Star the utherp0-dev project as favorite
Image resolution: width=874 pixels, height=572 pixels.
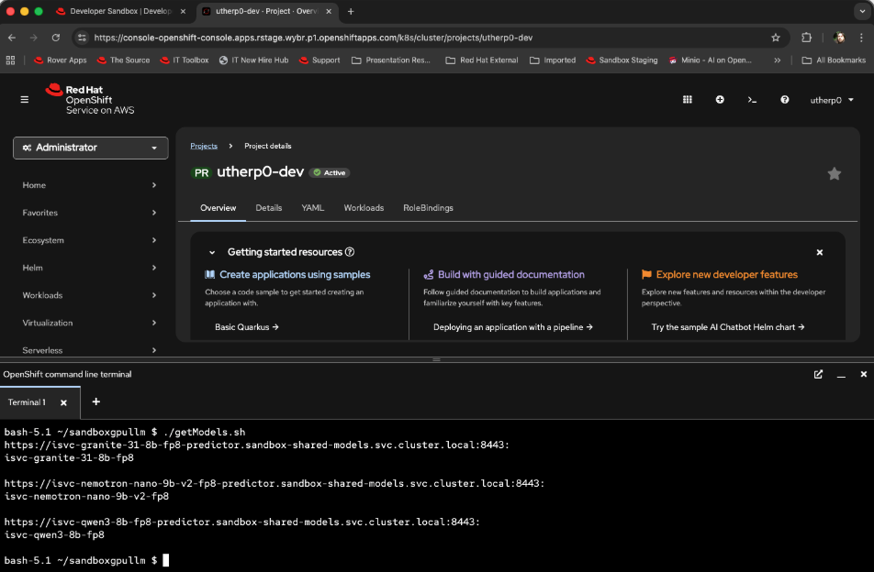point(834,173)
